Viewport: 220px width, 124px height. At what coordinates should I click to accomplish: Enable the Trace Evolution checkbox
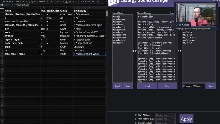136,123
